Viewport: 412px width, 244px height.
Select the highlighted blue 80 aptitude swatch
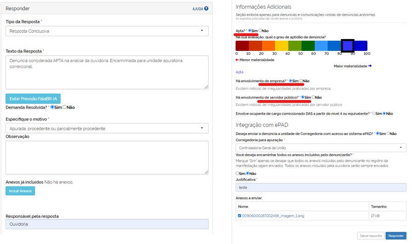(348, 46)
